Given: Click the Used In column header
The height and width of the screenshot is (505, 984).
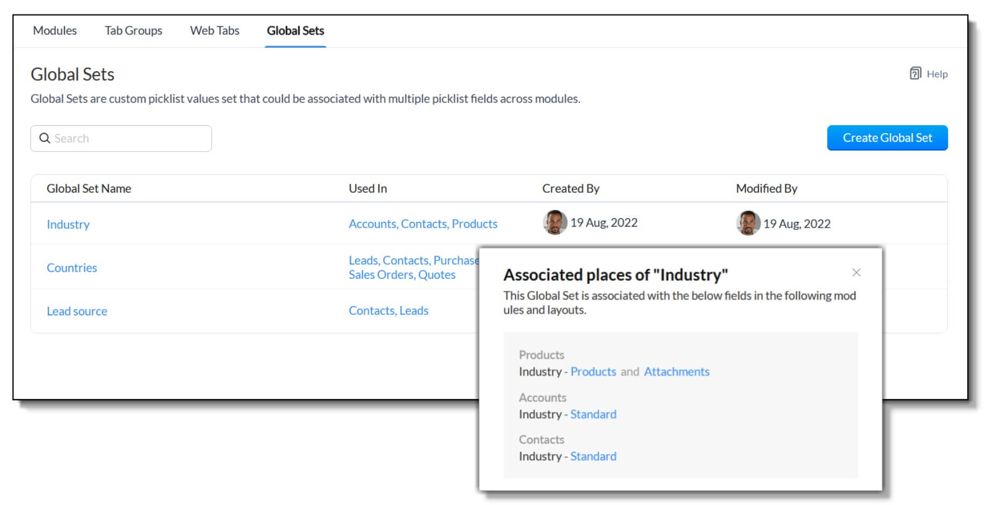Looking at the screenshot, I should pyautogui.click(x=367, y=189).
